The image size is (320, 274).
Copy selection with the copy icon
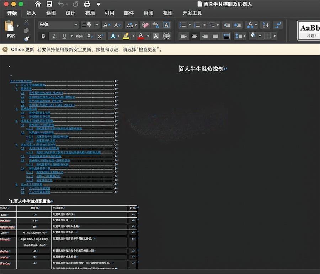pos(26,31)
